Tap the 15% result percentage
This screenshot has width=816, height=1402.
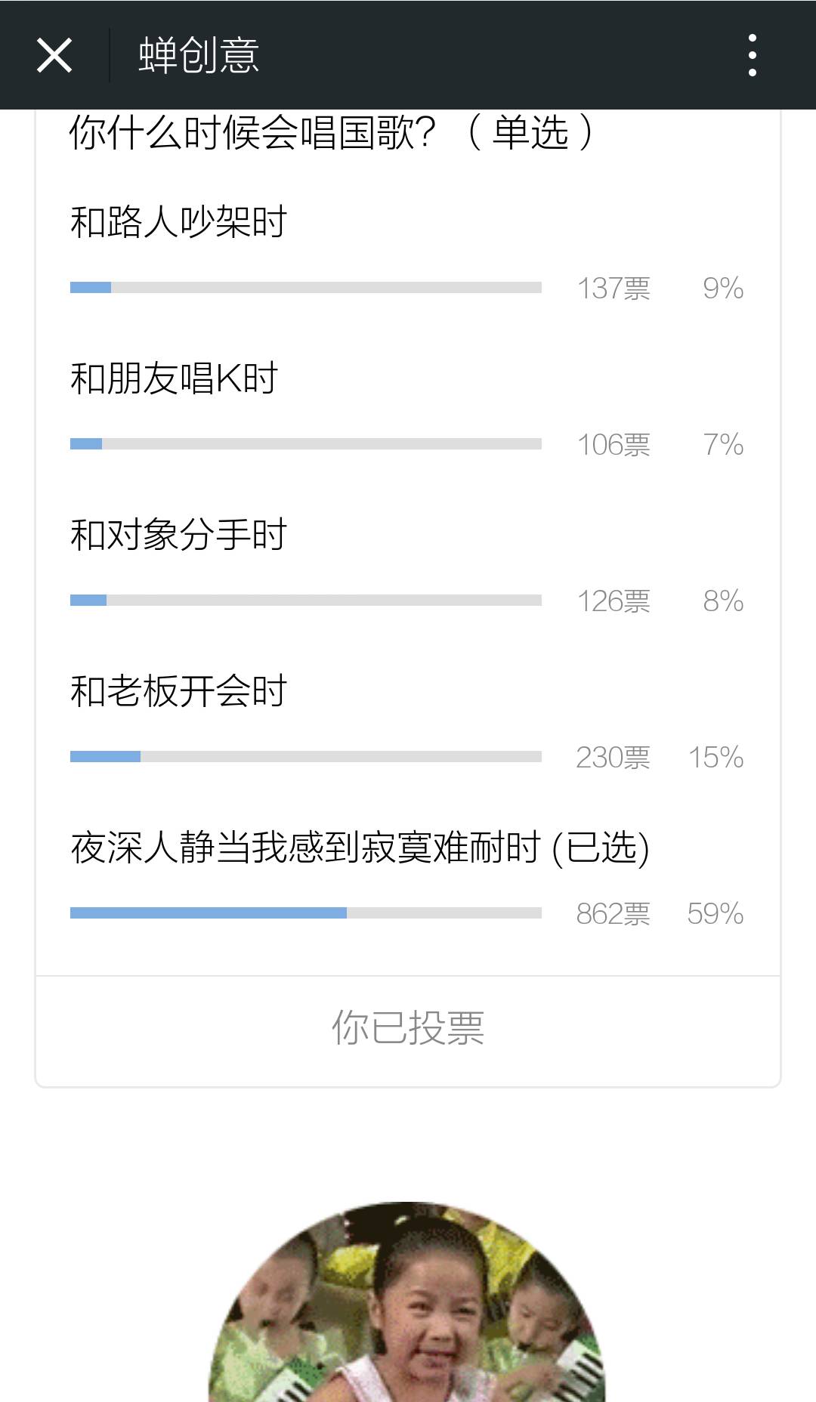(x=716, y=758)
